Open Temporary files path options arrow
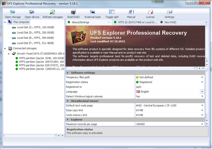 point(202,77)
